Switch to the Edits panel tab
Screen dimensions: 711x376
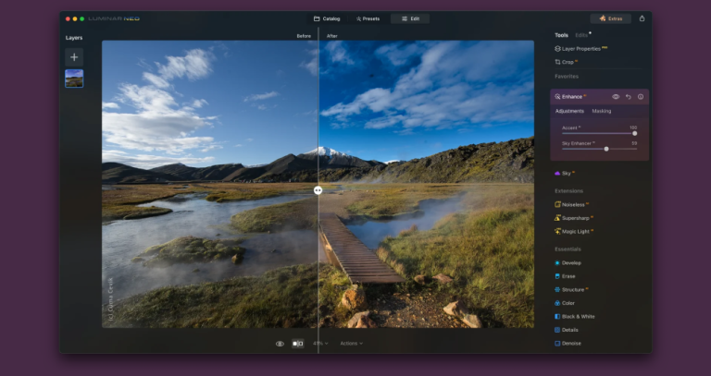point(581,35)
